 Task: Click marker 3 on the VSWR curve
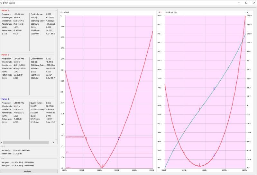[x=118, y=138]
